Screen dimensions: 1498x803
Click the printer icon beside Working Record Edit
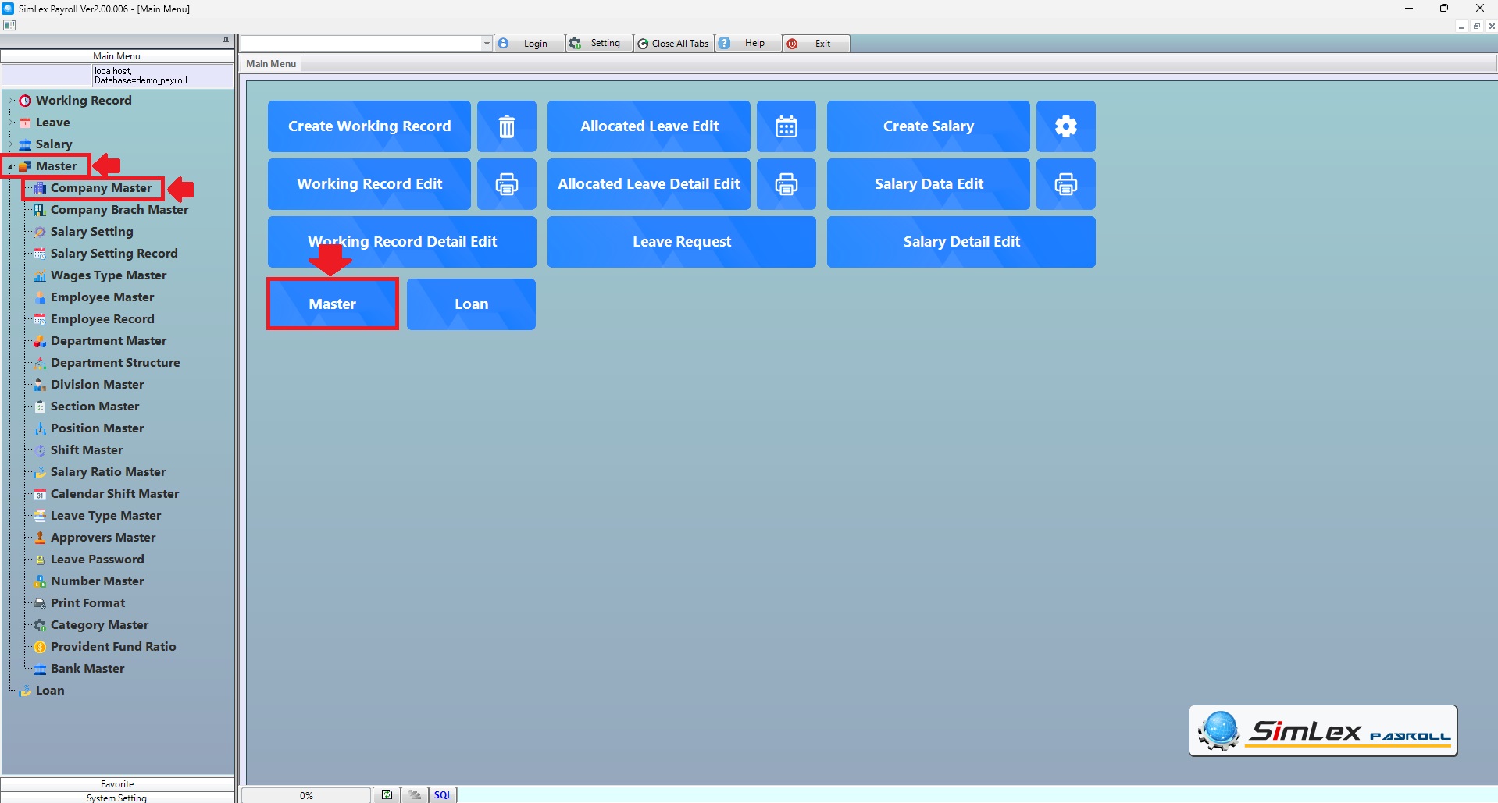(506, 184)
